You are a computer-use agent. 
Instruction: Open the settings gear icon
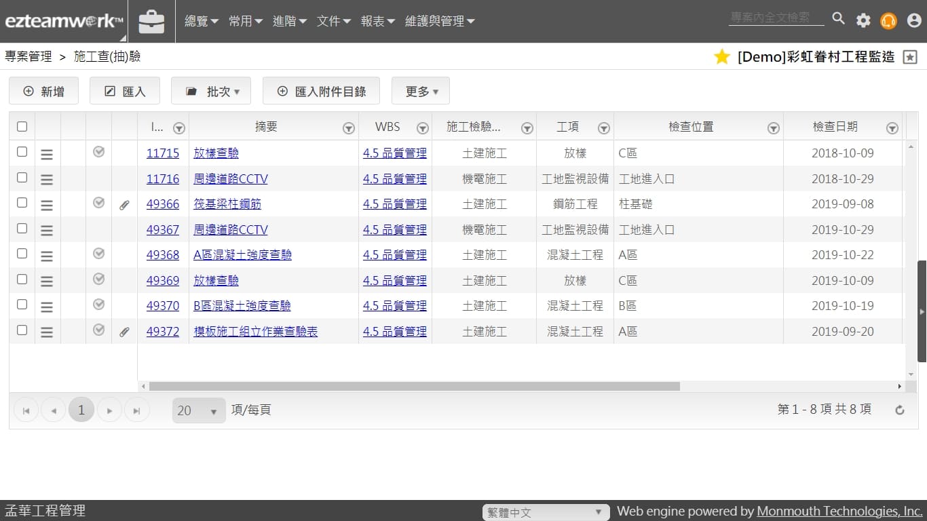863,20
